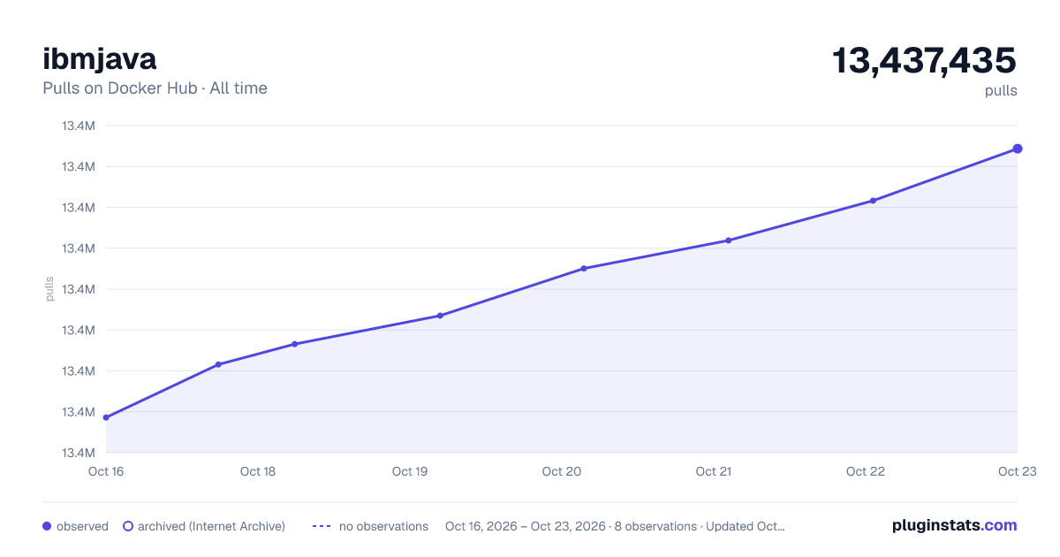Select the data point above Oct 22
The height and width of the screenshot is (557, 1060).
873,201
